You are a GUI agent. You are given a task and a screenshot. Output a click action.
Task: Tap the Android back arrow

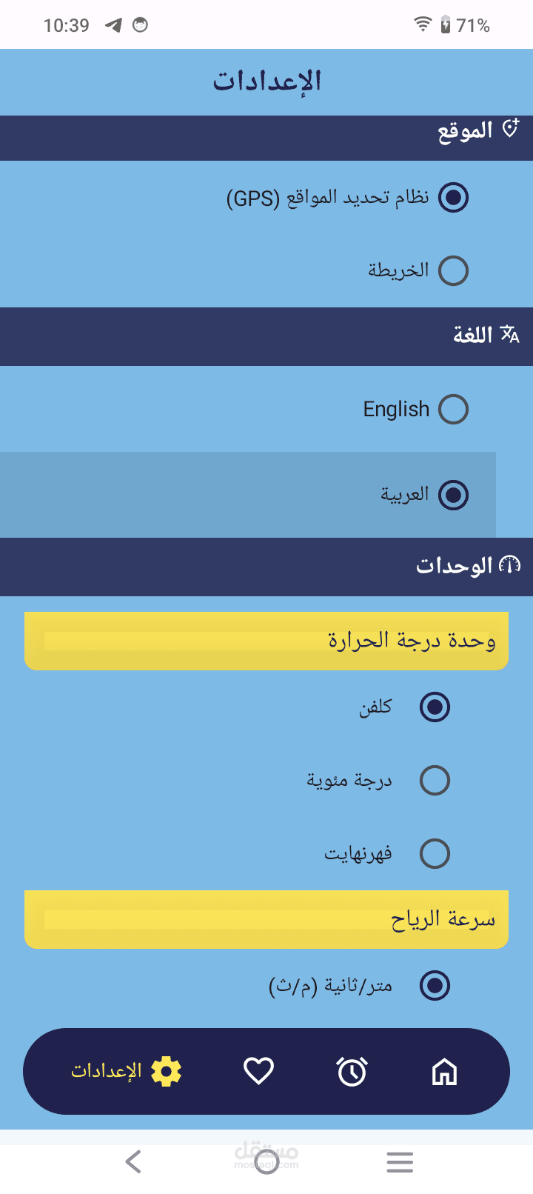pyautogui.click(x=133, y=1161)
